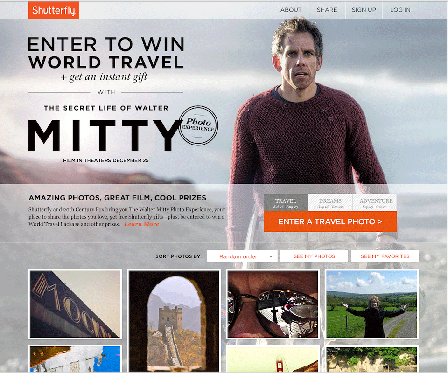Click the SEE MY FAVORITES button

(x=385, y=256)
